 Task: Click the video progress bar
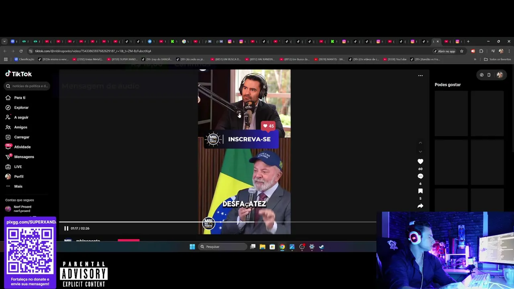click(x=218, y=222)
